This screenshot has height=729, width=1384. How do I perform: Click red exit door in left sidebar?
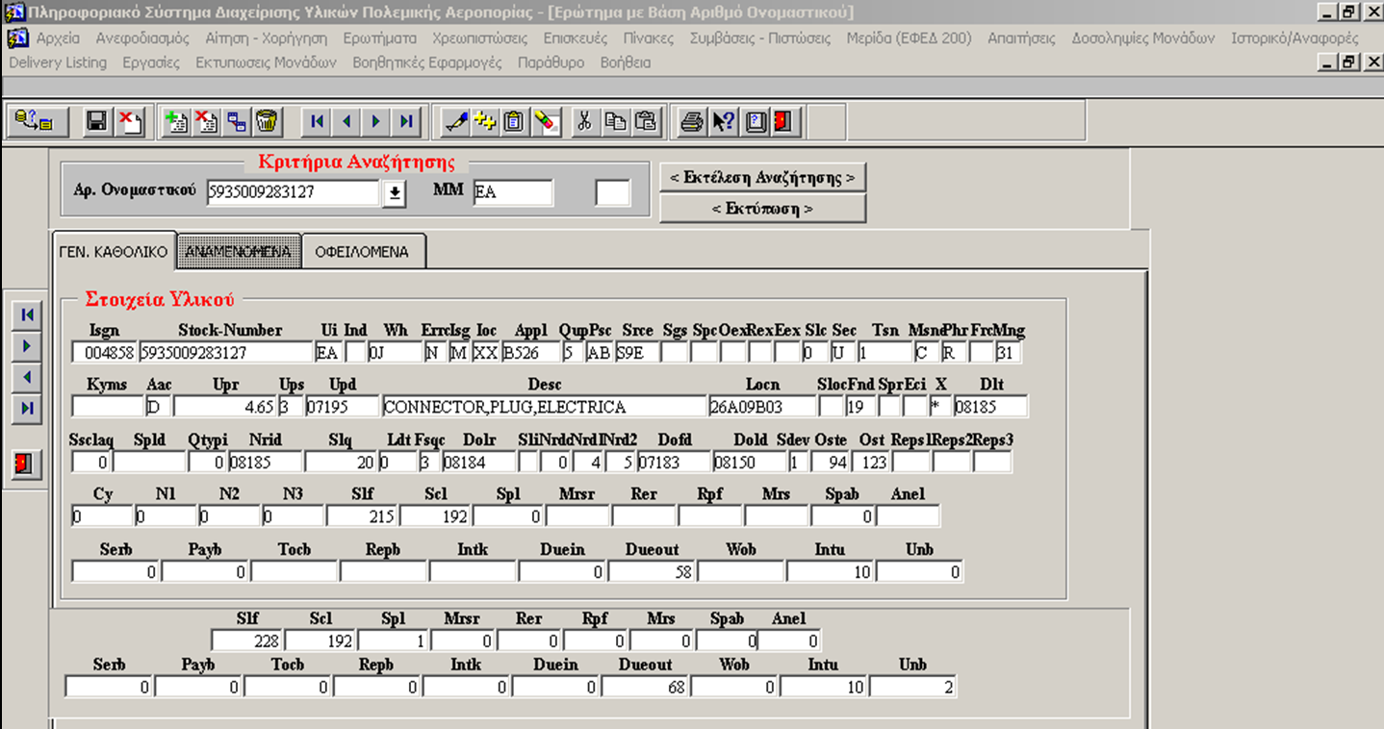tap(26, 465)
